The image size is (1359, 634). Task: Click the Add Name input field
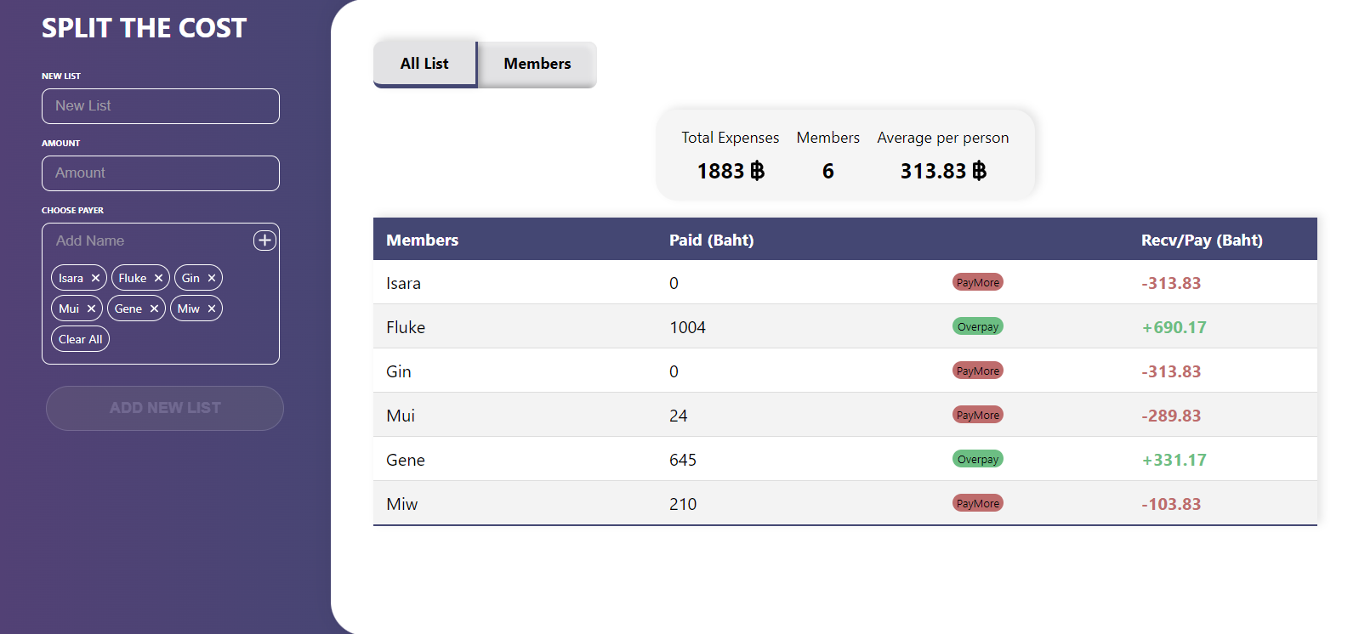[x=151, y=241]
